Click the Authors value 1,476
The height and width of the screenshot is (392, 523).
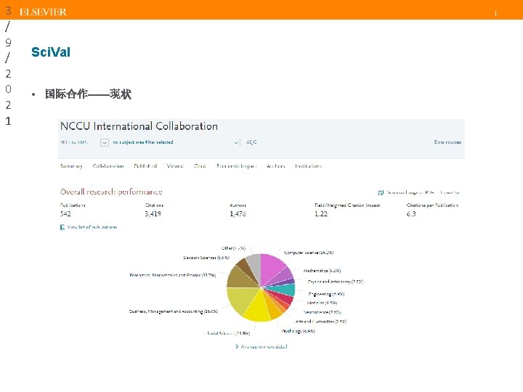(238, 213)
